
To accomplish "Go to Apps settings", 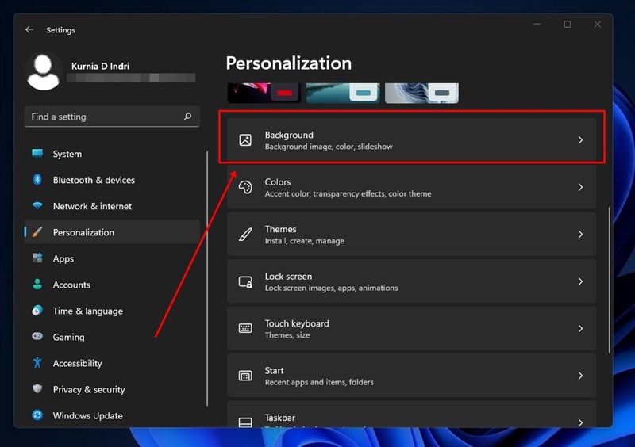I will (x=112, y=258).
